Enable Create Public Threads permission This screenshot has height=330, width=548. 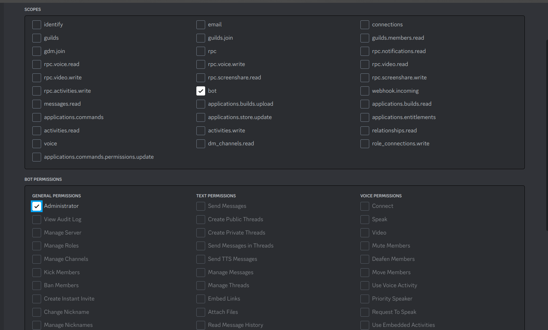tap(201, 219)
